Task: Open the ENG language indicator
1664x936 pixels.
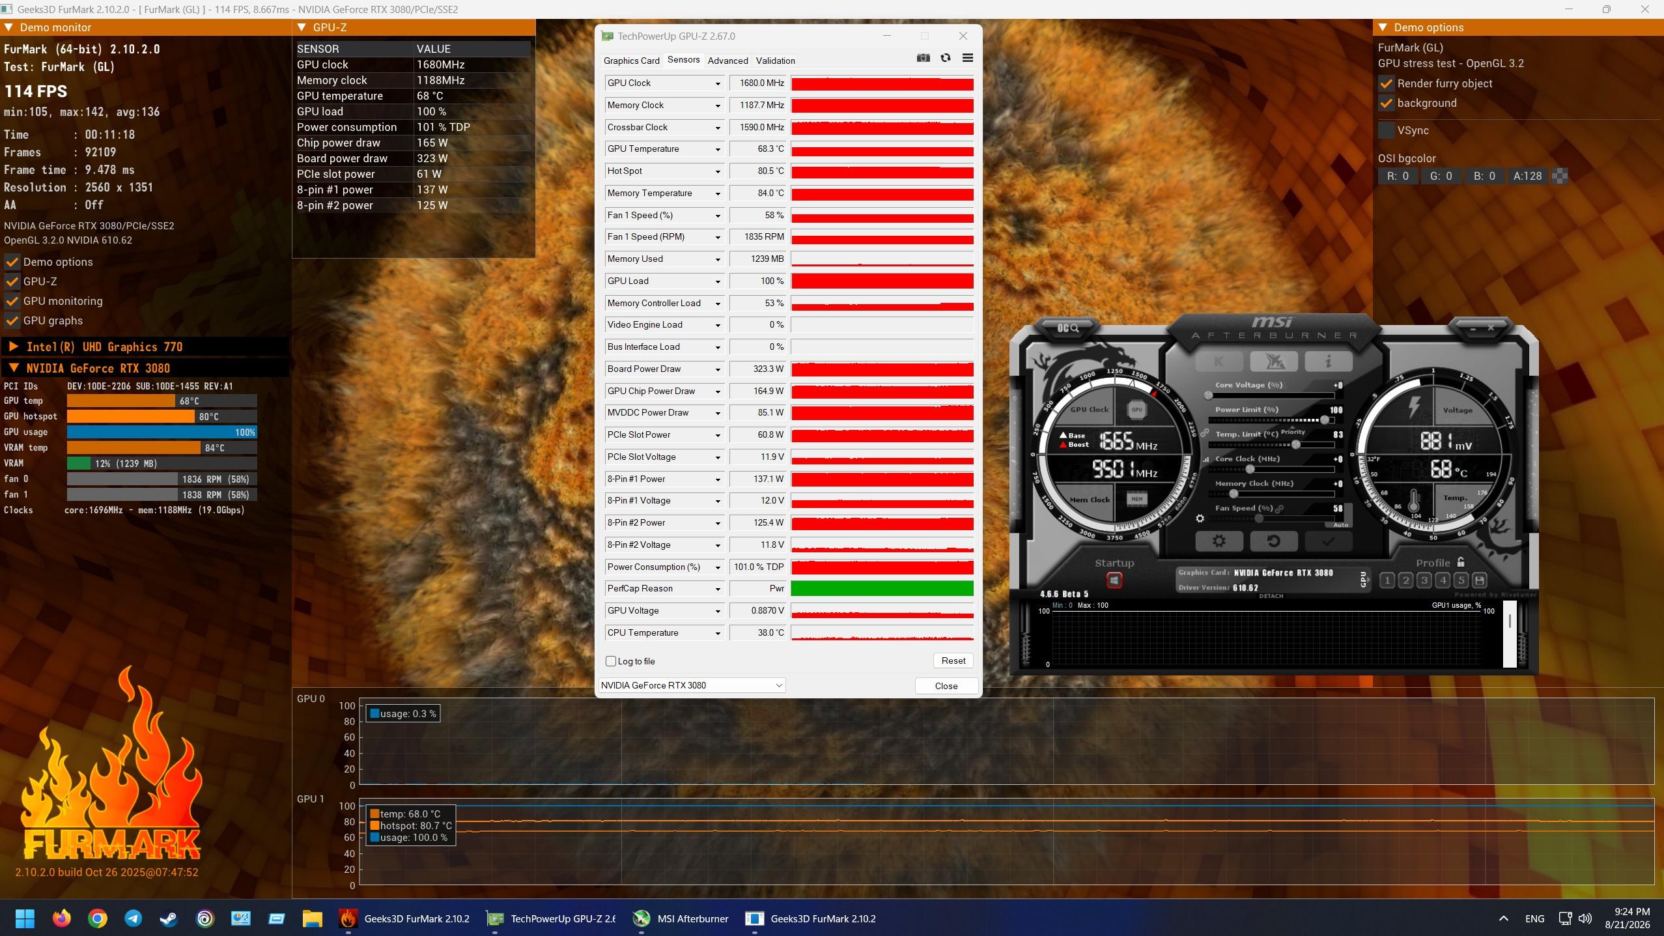Action: (1534, 918)
